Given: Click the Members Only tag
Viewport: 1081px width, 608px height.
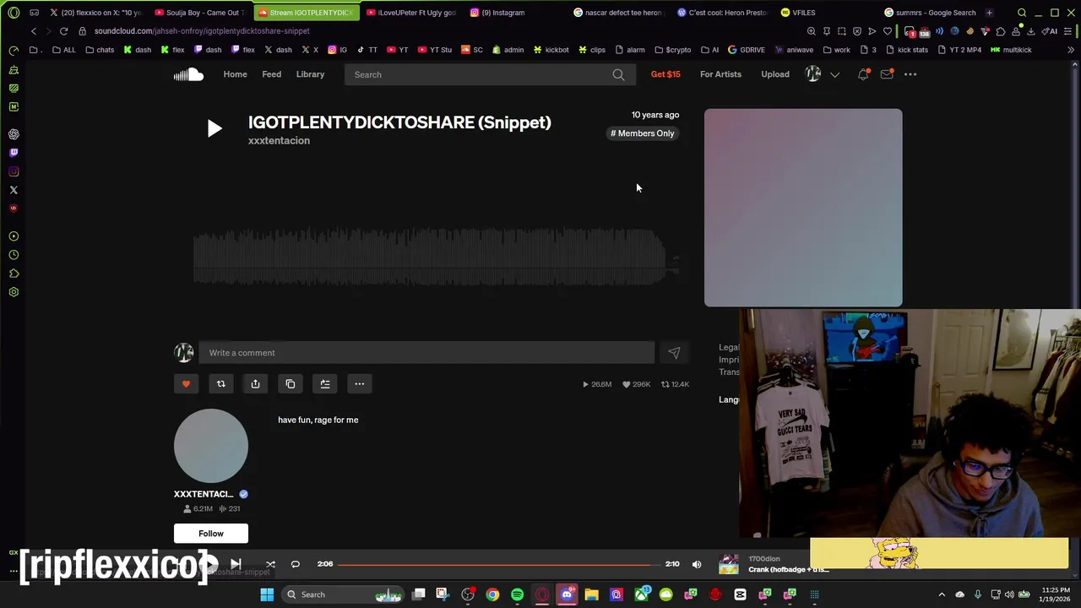Looking at the screenshot, I should coord(643,133).
